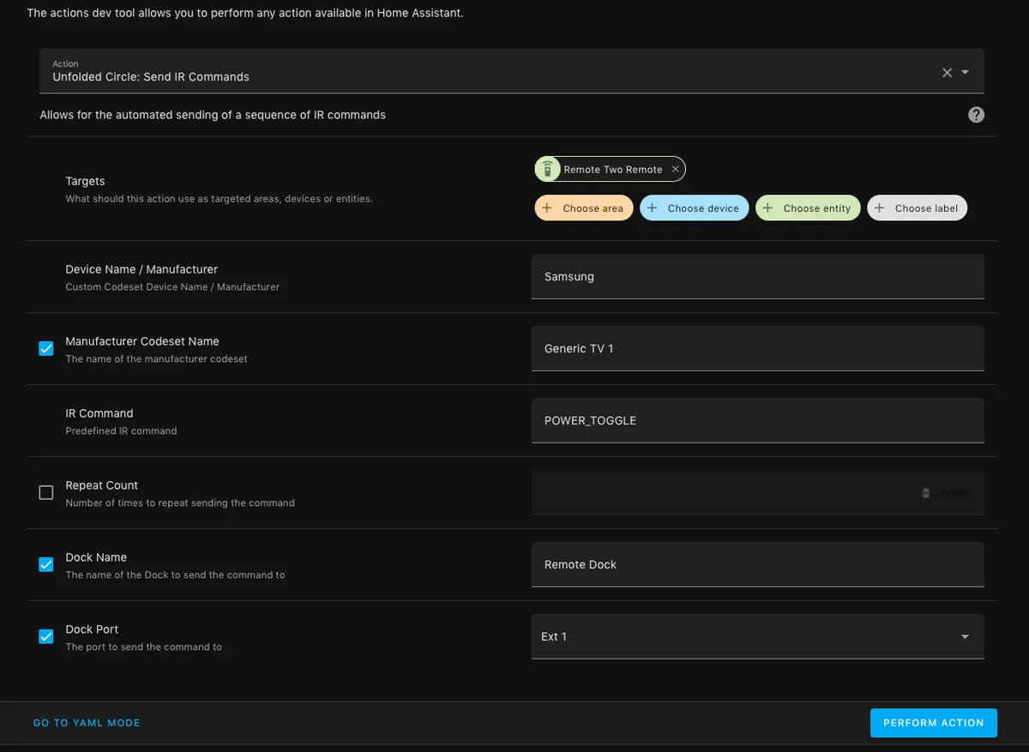
Task: Click the remote icon in the target chip
Action: (547, 170)
